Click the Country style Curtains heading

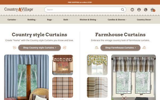39,35
